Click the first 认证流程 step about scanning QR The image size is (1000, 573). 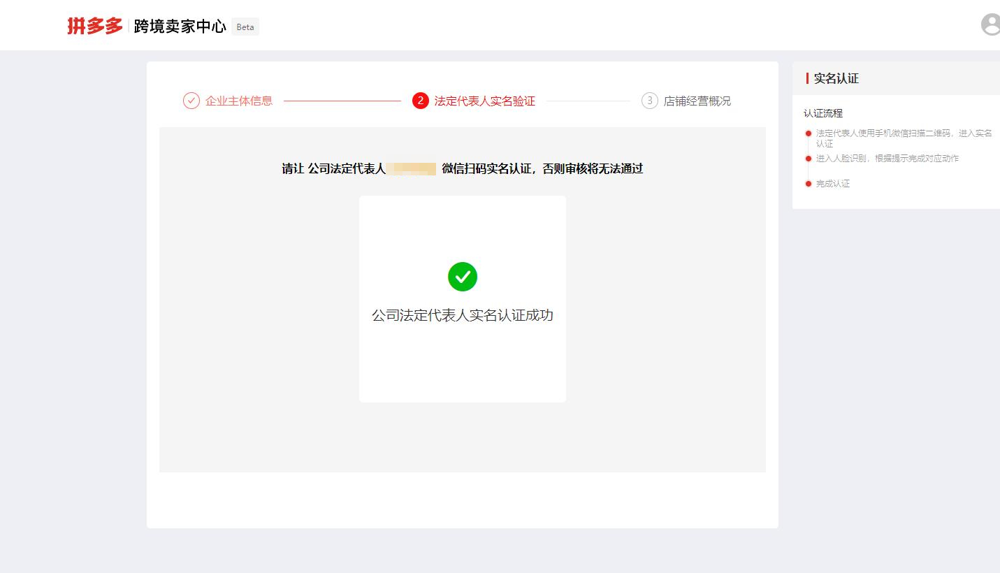click(901, 138)
